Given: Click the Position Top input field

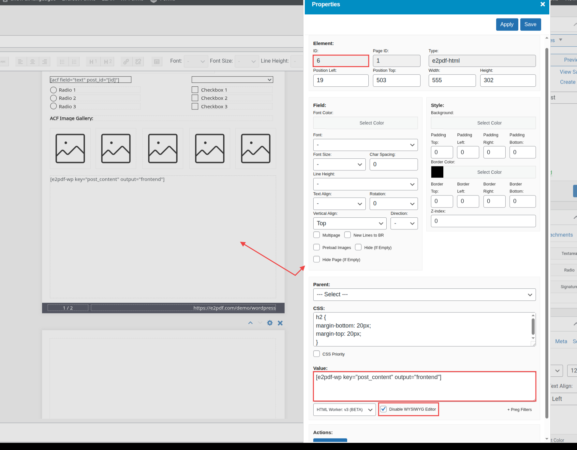Looking at the screenshot, I should (x=396, y=80).
